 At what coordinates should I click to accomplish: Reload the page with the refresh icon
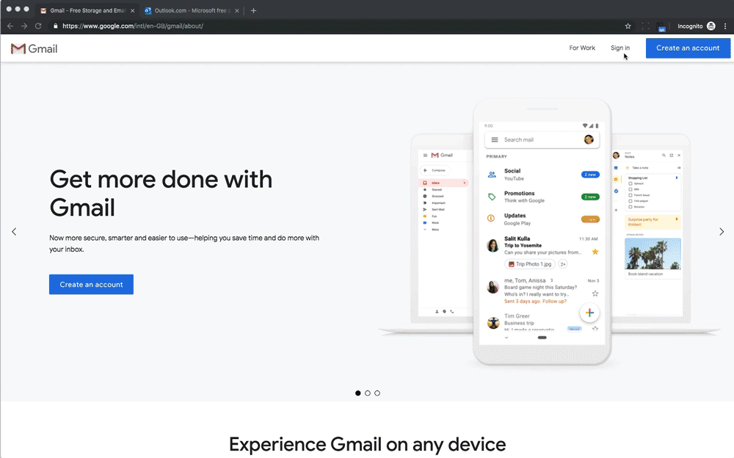[x=38, y=26]
